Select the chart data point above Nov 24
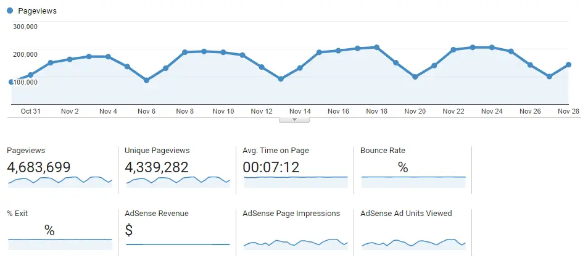Viewport: 588px width, 263px height. (x=492, y=48)
